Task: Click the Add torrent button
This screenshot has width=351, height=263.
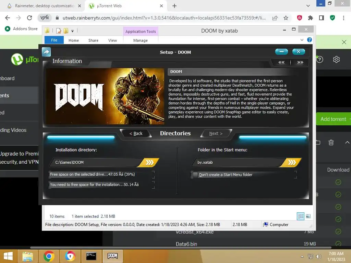Action: (x=333, y=119)
